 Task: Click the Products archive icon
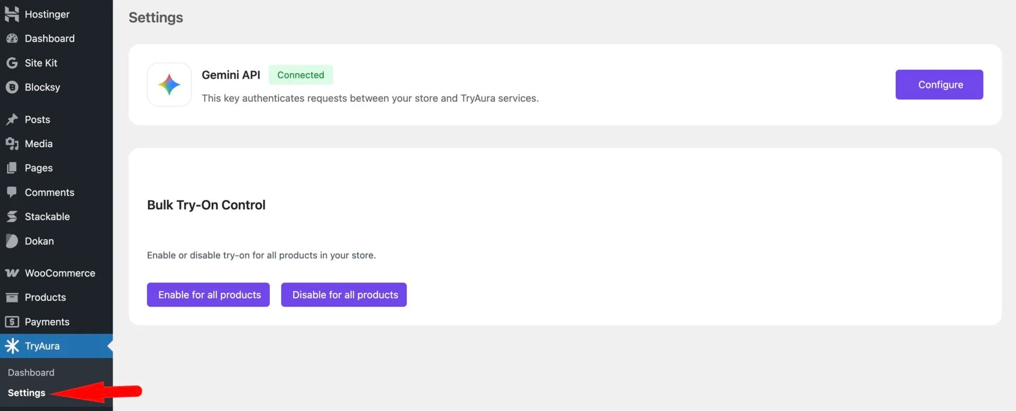[x=12, y=298]
